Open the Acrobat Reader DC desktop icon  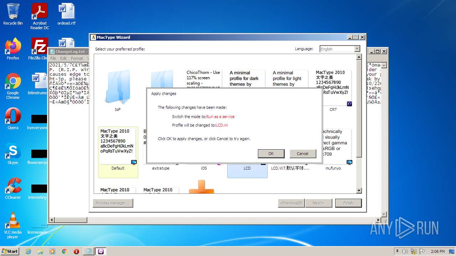pyautogui.click(x=40, y=16)
